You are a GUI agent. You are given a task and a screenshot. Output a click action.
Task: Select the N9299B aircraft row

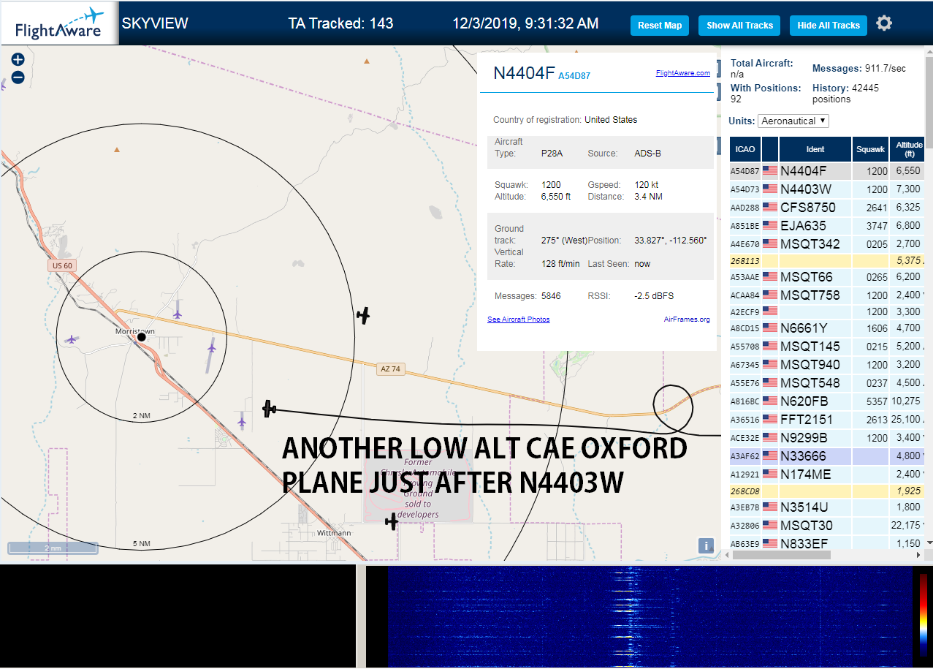coord(827,438)
